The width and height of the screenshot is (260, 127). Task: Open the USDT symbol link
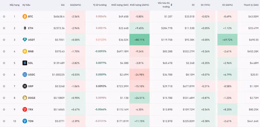coord(31,40)
